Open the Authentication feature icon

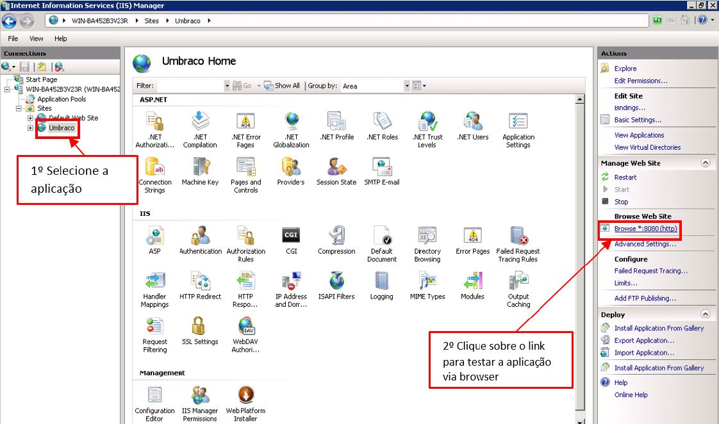(201, 240)
